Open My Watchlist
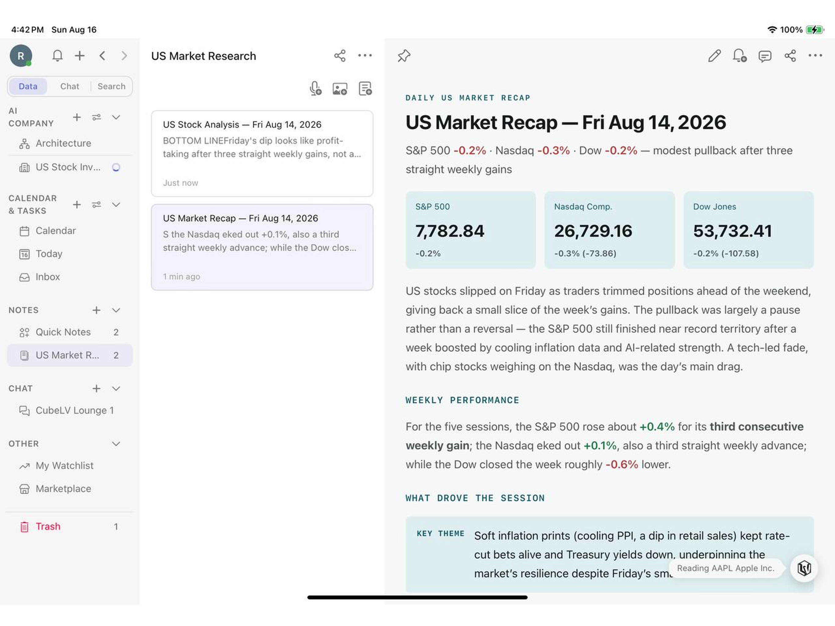This screenshot has height=626, width=835. coord(69,466)
